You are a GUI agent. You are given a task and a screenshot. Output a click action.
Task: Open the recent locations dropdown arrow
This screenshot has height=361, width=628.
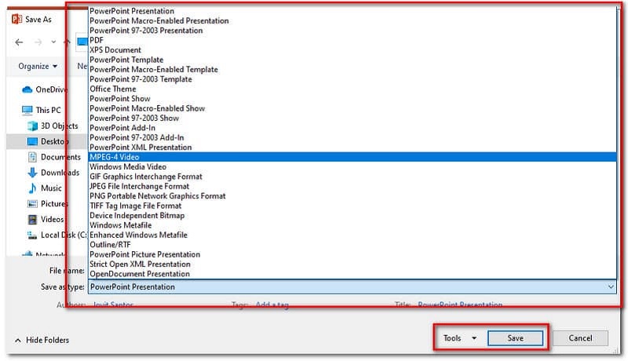click(x=53, y=42)
